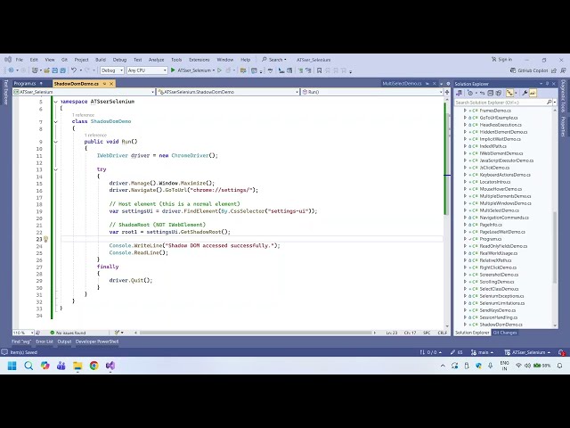The image size is (570, 428).
Task: Open the Build menu
Action: [x=101, y=60]
